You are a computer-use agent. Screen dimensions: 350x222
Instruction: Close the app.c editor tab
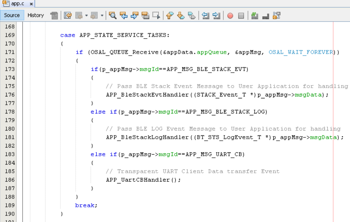coord(31,4)
